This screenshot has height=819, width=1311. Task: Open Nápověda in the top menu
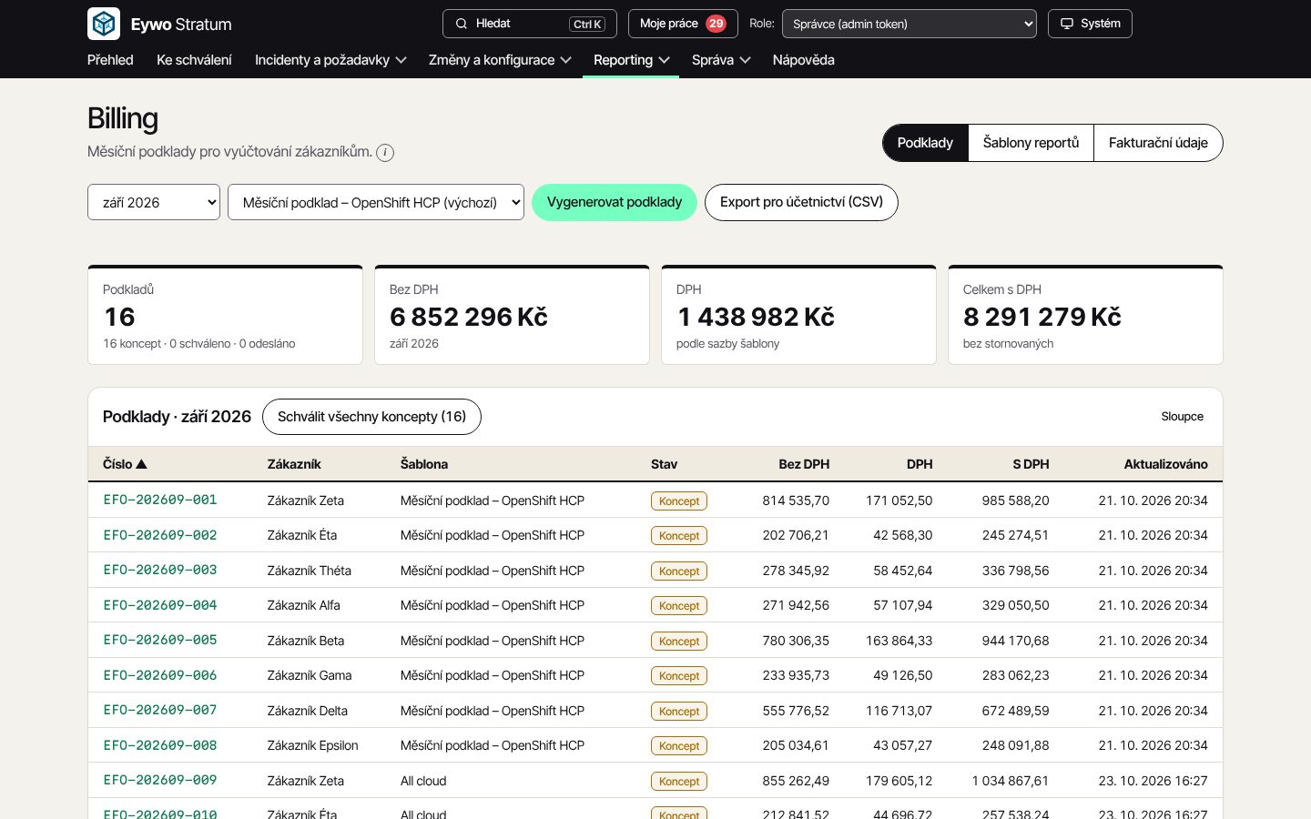click(x=803, y=60)
